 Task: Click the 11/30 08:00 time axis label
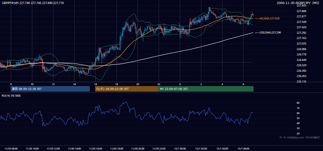[11, 149]
